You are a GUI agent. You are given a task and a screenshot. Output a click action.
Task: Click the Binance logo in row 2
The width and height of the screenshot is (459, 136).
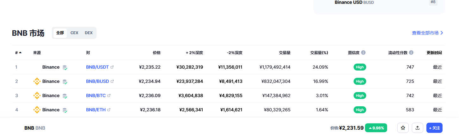click(x=37, y=81)
